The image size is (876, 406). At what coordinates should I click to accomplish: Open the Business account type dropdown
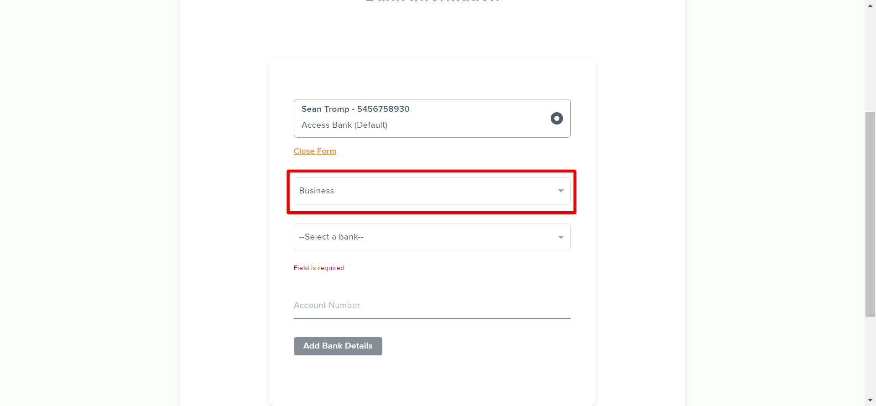(x=432, y=191)
